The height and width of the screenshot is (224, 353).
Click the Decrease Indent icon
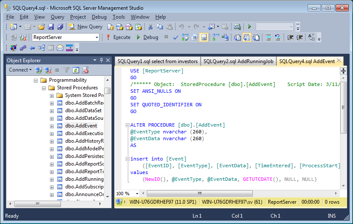click(x=290, y=37)
